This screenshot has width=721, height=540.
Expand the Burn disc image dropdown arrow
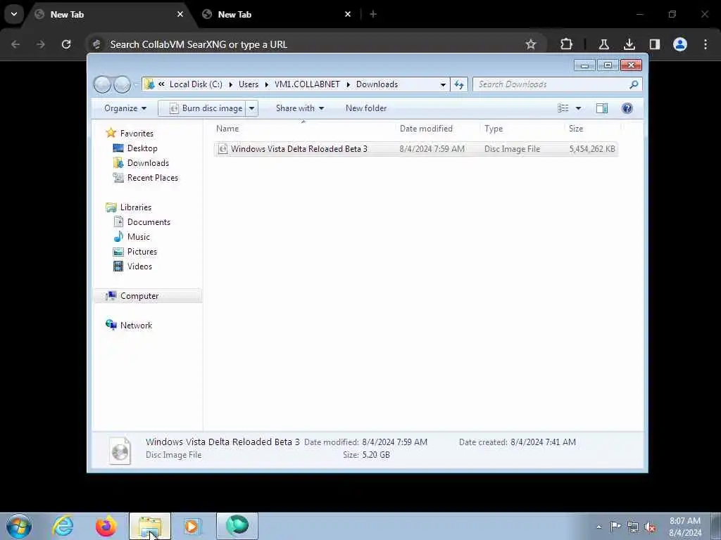pyautogui.click(x=252, y=108)
